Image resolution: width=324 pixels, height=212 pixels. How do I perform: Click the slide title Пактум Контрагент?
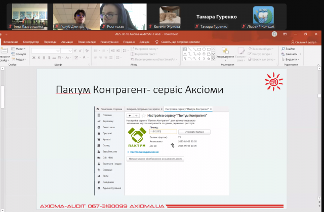pos(140,90)
